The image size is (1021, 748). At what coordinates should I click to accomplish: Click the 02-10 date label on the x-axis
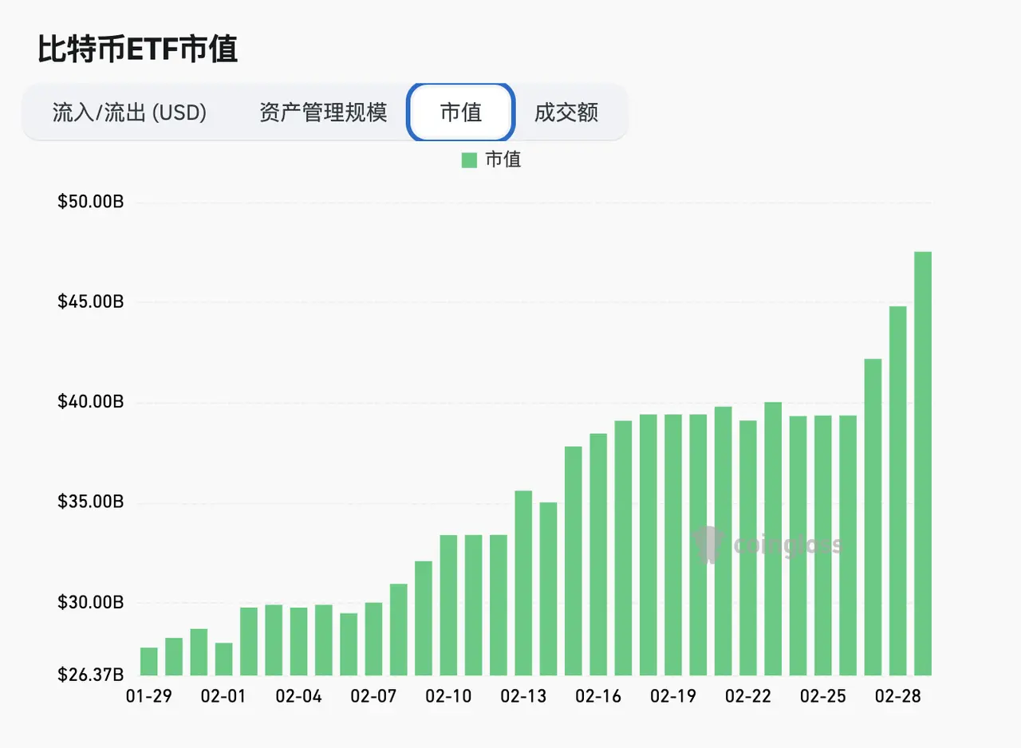(449, 696)
